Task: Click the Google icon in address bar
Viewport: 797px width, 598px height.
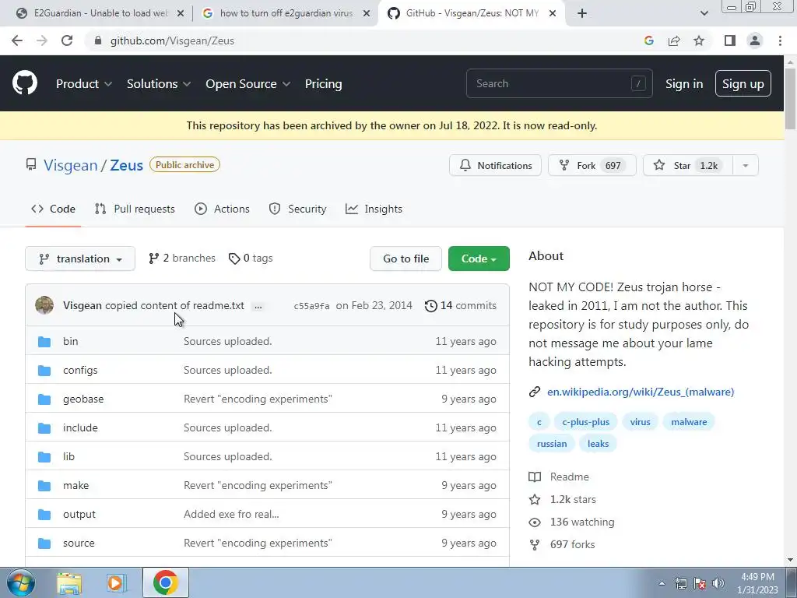Action: coord(648,40)
